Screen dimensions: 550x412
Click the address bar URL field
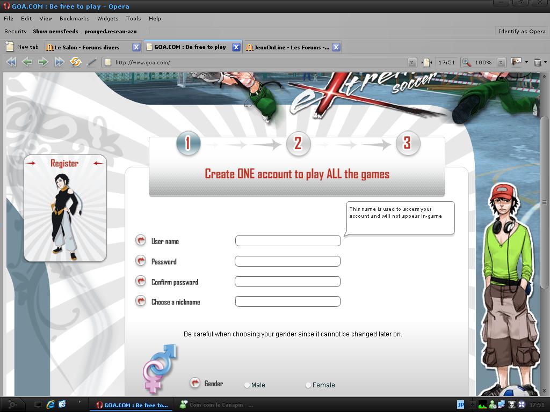point(259,62)
